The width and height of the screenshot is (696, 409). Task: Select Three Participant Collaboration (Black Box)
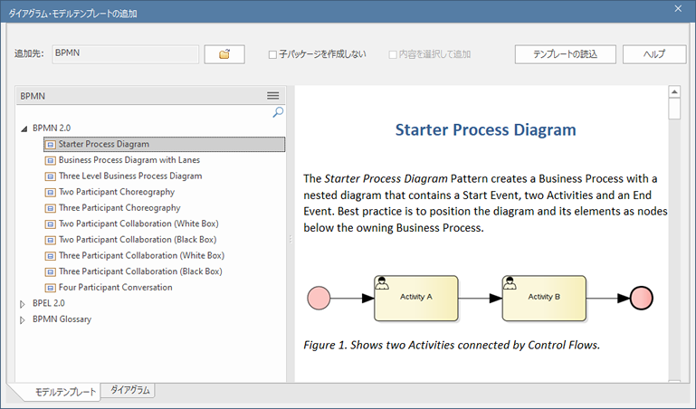point(140,271)
